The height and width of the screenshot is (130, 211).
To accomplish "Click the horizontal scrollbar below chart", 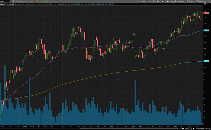I will coord(129,129).
